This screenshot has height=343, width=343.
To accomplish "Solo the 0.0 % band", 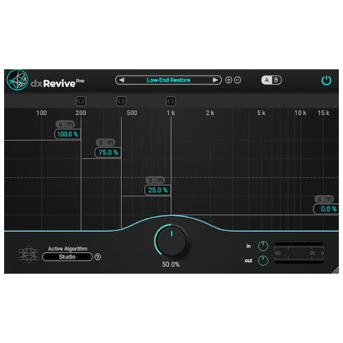I will [x=320, y=199].
